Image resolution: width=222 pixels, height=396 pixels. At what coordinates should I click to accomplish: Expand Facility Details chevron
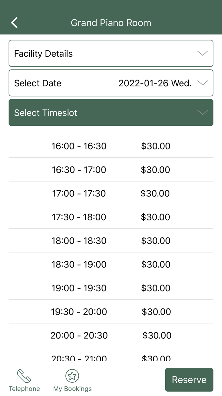202,53
